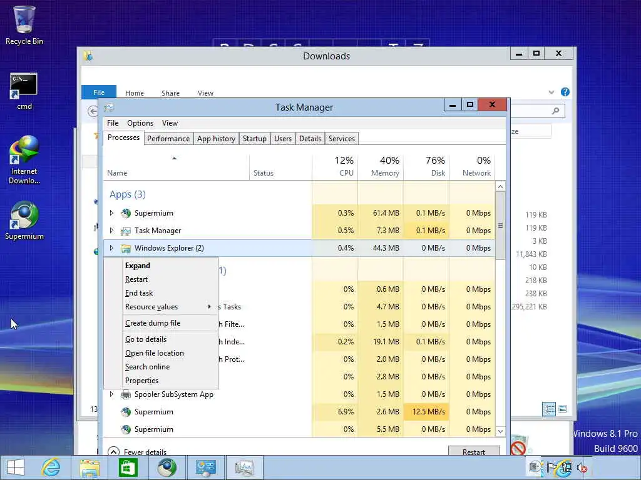The width and height of the screenshot is (641, 480).
Task: Open the Task Manager View menu
Action: click(170, 123)
